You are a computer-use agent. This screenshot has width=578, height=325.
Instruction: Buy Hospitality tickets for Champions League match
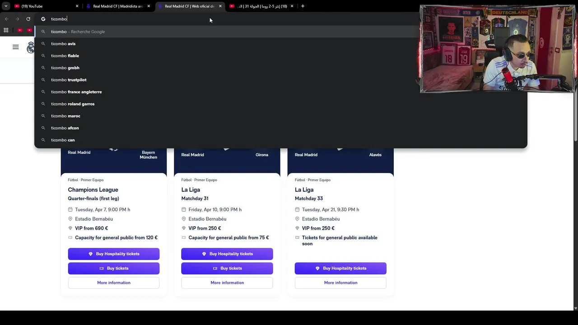pyautogui.click(x=114, y=254)
